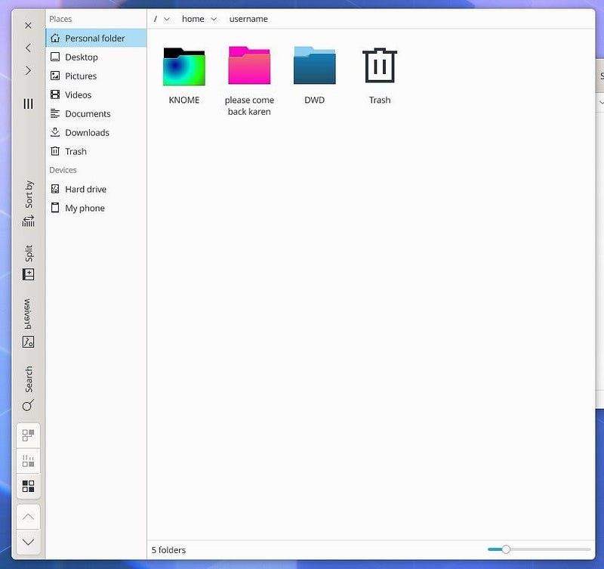
Task: Adjust the icon zoom slider handle
Action: pyautogui.click(x=506, y=549)
